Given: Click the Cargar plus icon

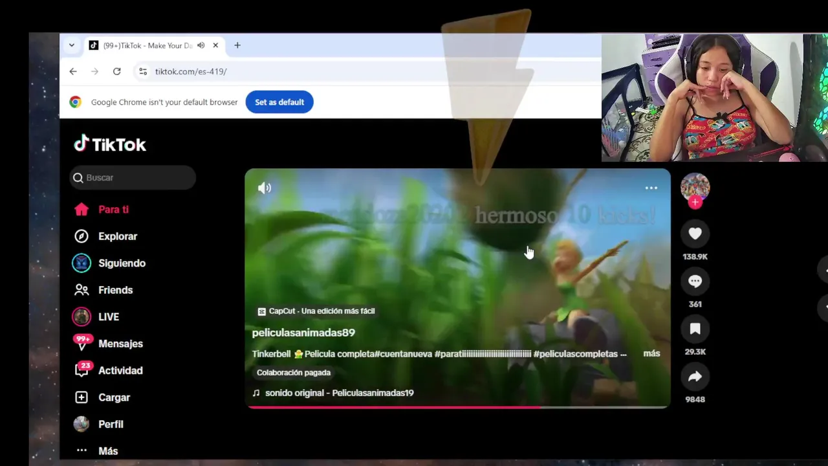Looking at the screenshot, I should pos(82,397).
